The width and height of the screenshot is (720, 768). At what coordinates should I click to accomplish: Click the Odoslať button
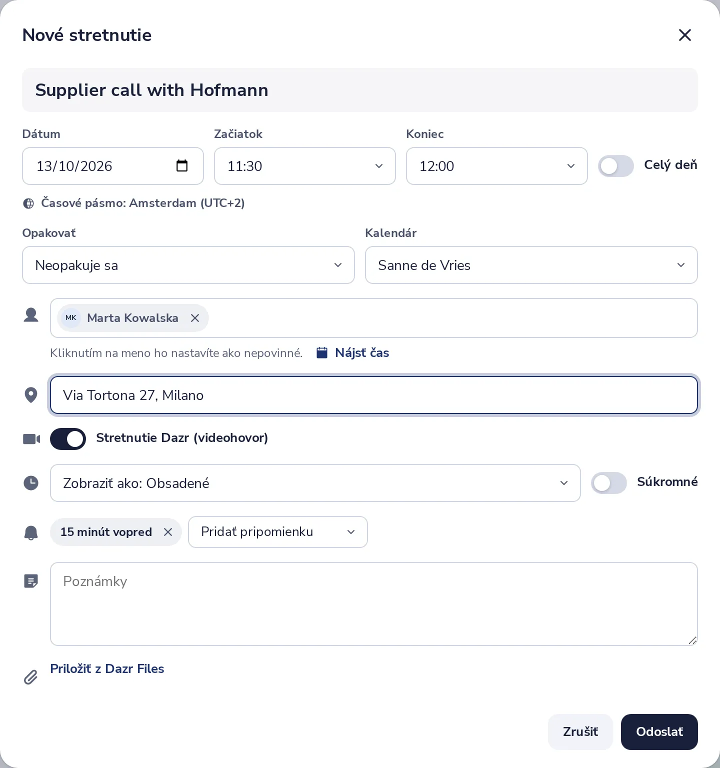tap(659, 732)
